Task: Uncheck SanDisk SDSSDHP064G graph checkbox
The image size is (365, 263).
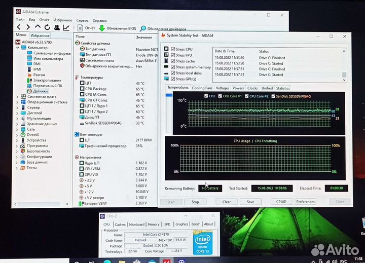Action: 273,96
